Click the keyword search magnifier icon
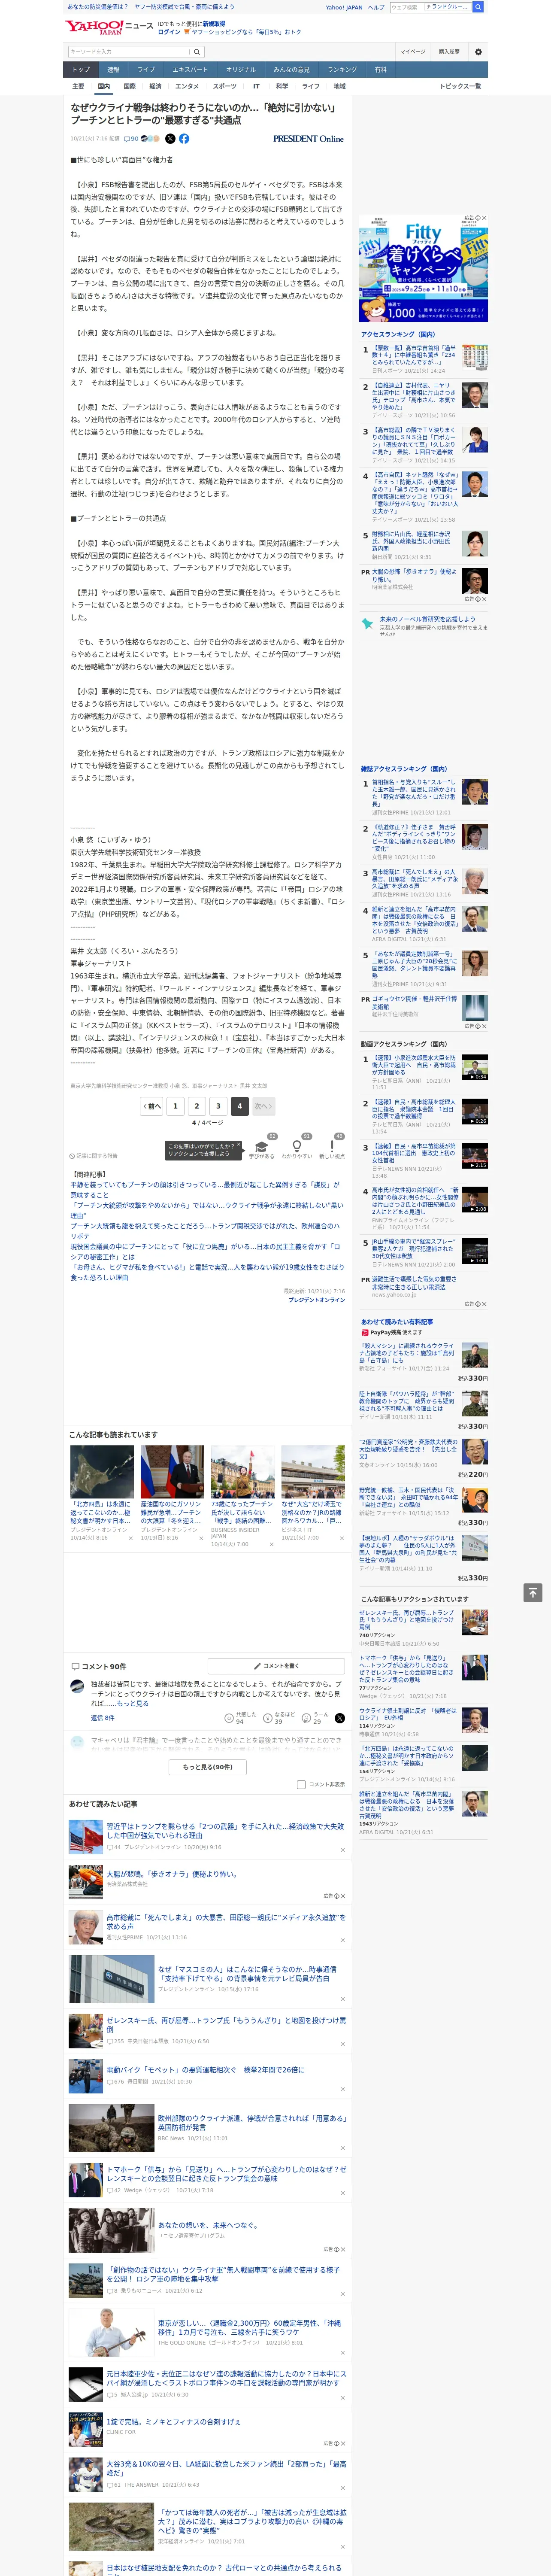Viewport: 551px width, 2576px height. (x=197, y=52)
